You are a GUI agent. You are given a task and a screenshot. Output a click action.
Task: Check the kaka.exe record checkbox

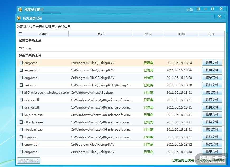coord(21,85)
